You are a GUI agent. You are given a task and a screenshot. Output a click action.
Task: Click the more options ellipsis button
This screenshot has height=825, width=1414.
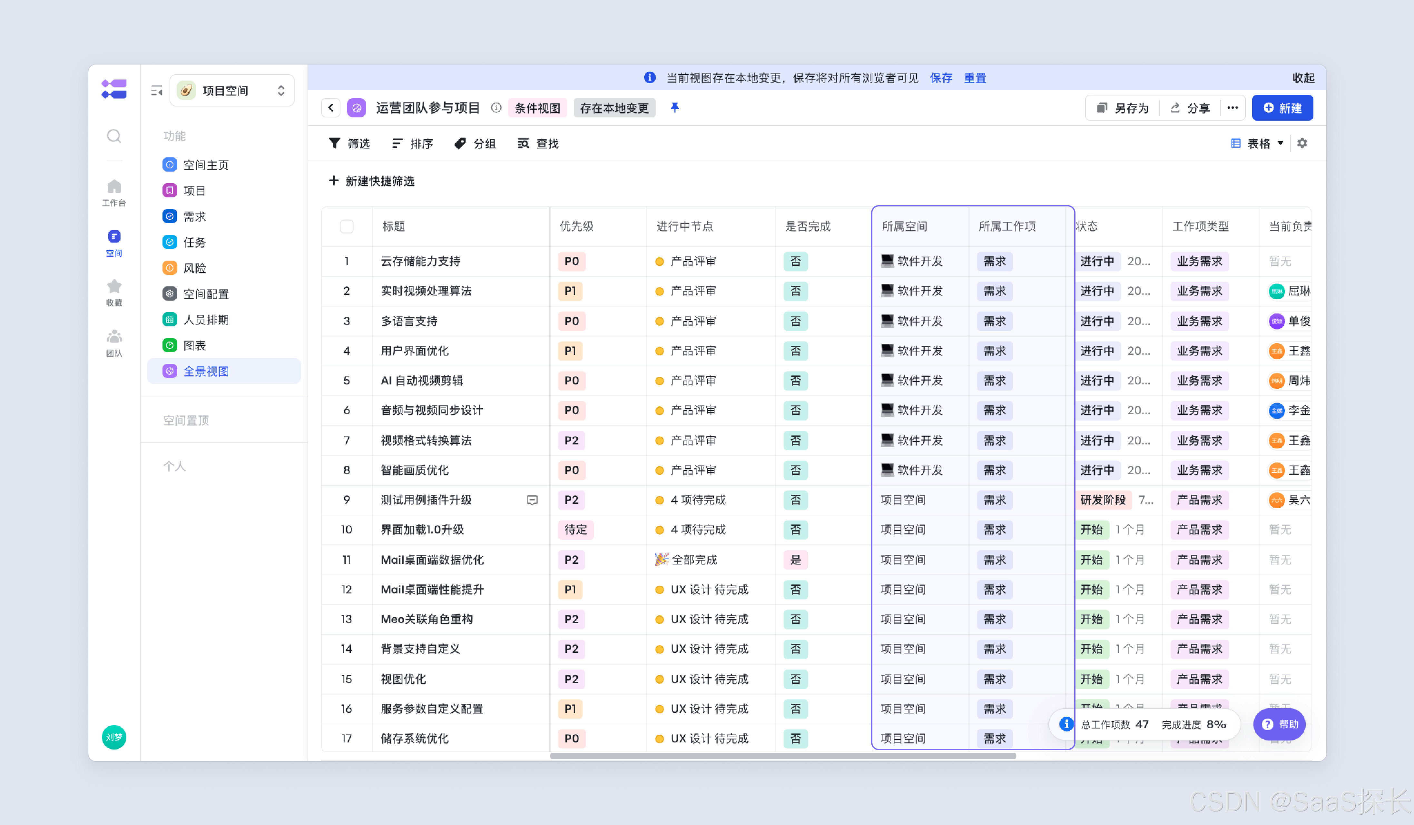click(x=1232, y=108)
